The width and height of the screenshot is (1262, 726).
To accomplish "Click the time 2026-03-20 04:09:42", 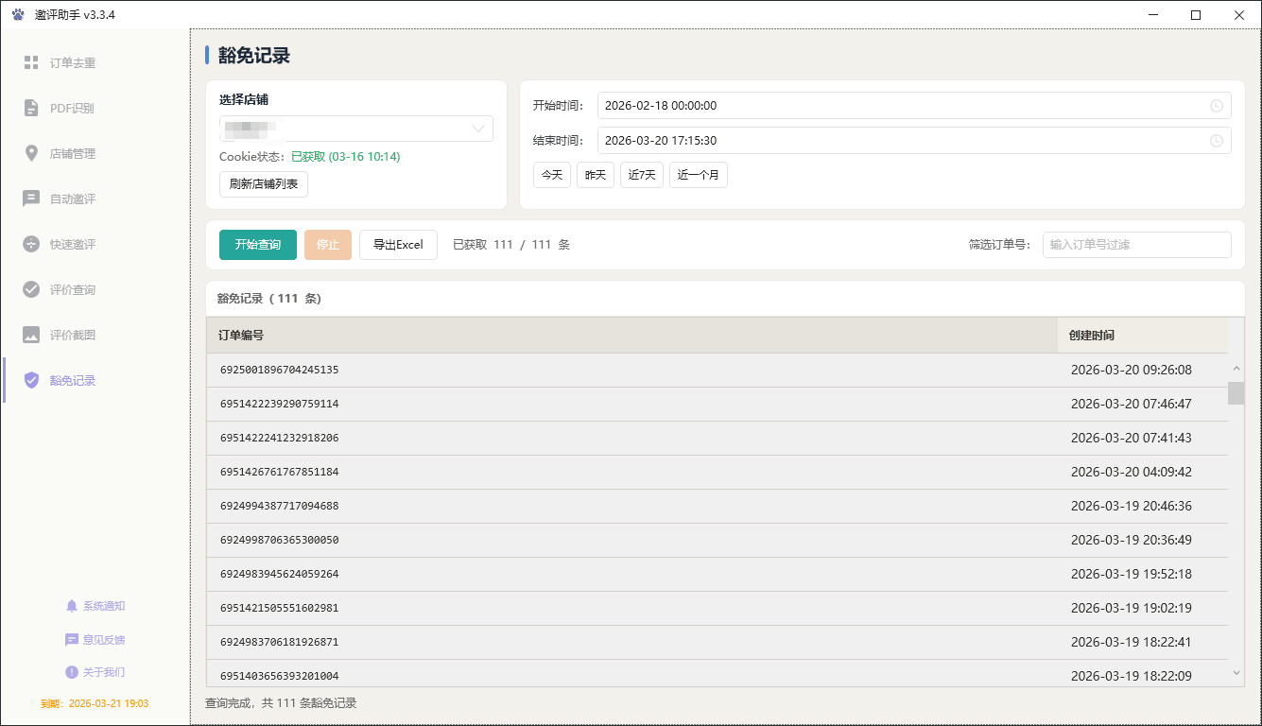I will tap(1132, 473).
